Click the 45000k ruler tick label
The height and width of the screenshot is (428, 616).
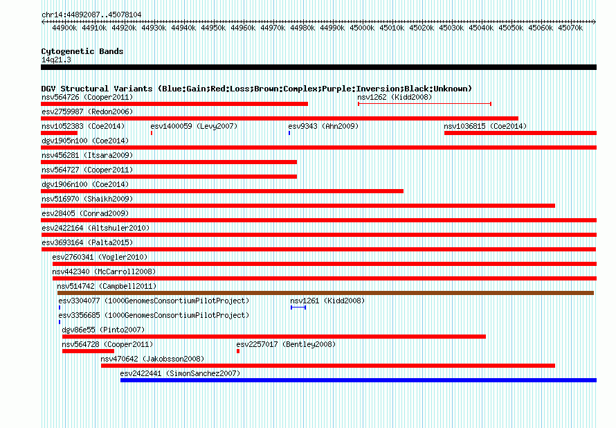362,28
